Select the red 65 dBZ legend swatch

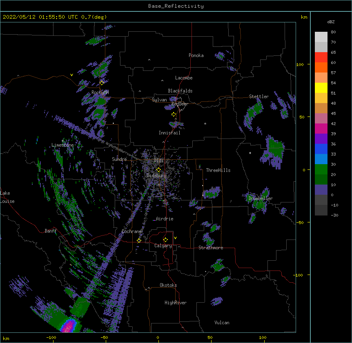tap(321, 57)
